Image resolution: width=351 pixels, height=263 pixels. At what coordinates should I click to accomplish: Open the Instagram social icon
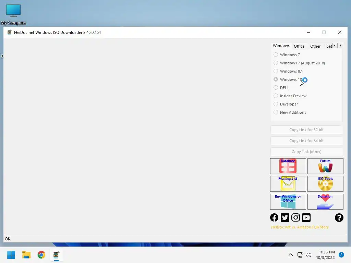click(295, 217)
